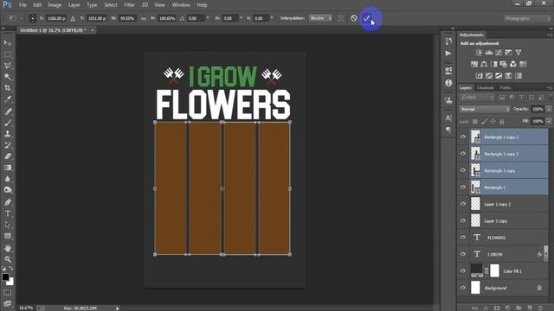Switch to the Paths tab
Viewport: 554px width, 311px height.
click(x=506, y=88)
